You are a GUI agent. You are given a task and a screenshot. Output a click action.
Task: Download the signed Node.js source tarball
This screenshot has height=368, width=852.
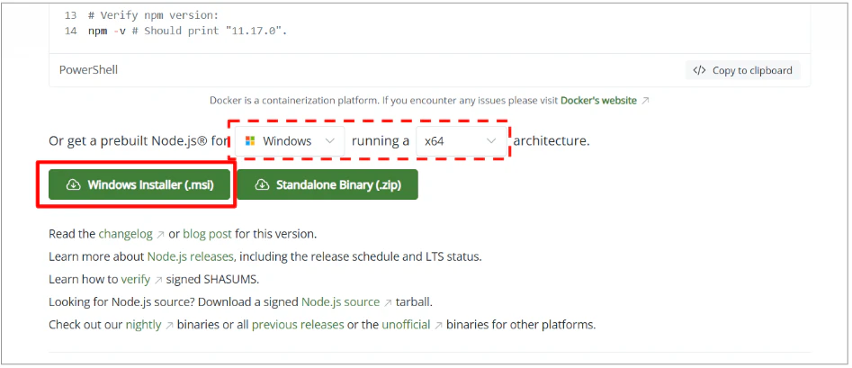[340, 301]
